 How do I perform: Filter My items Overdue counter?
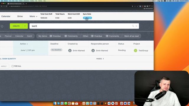(x=55, y=36)
